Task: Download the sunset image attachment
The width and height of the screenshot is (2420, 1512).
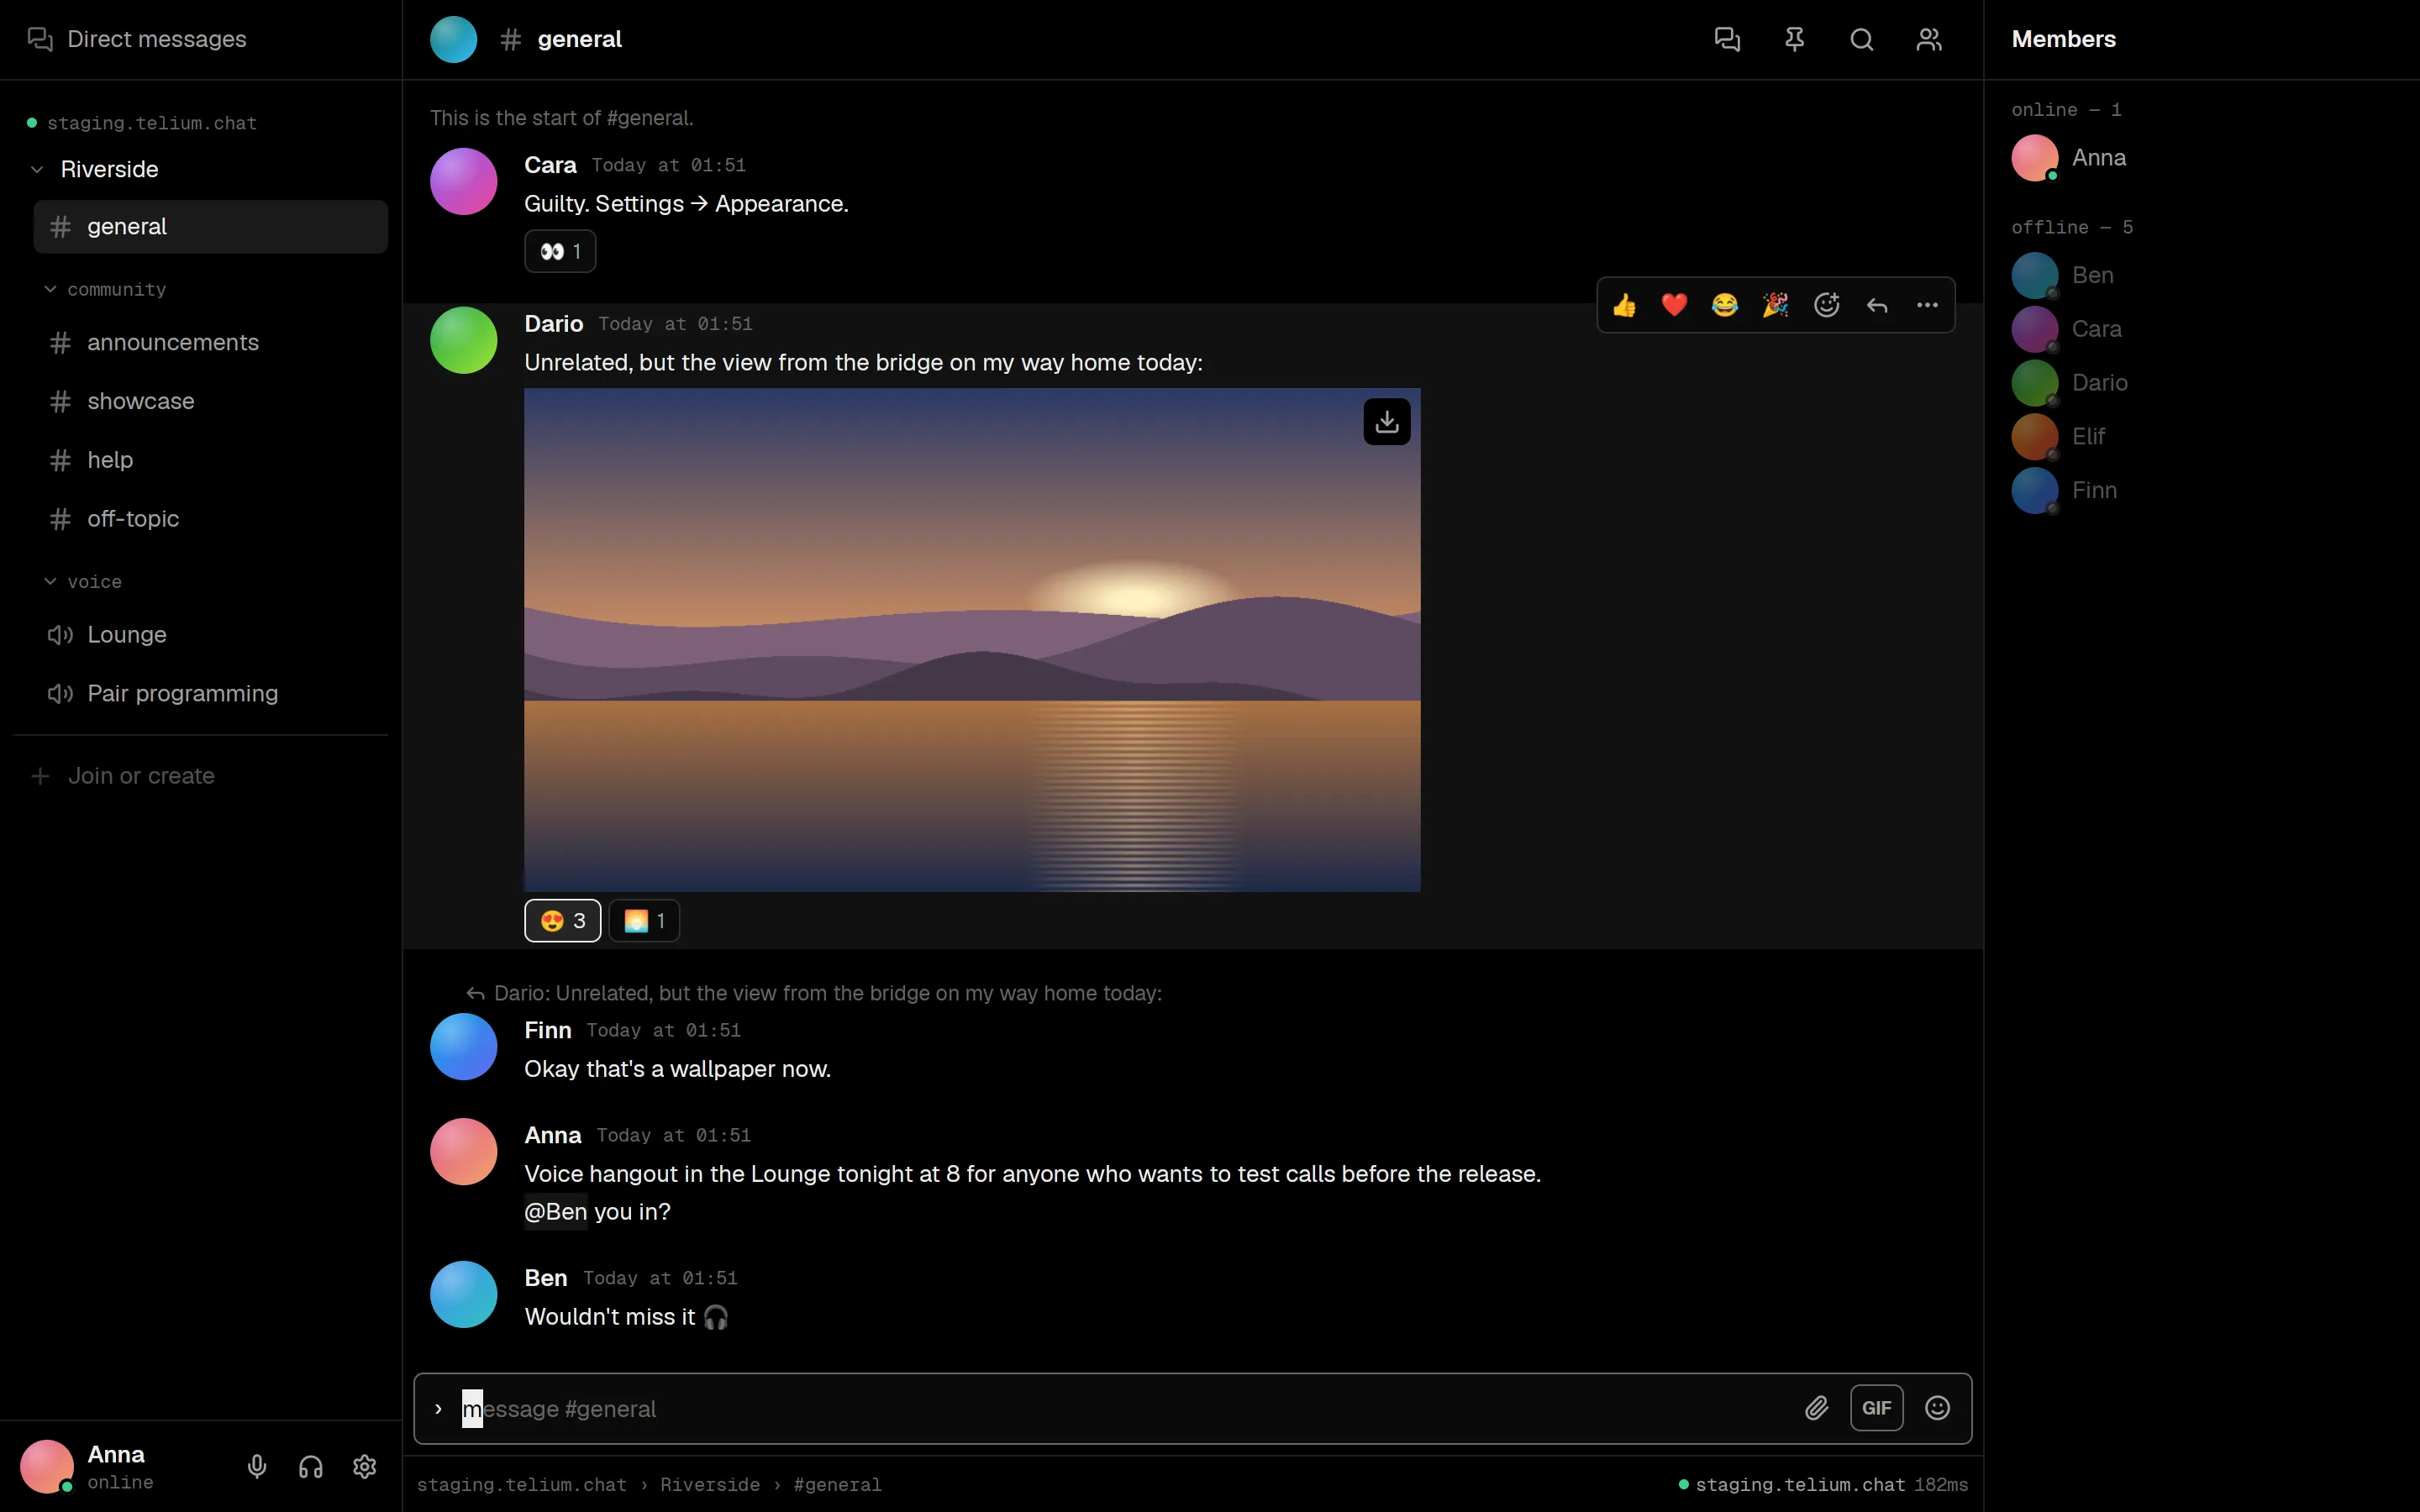Action: (x=1386, y=422)
